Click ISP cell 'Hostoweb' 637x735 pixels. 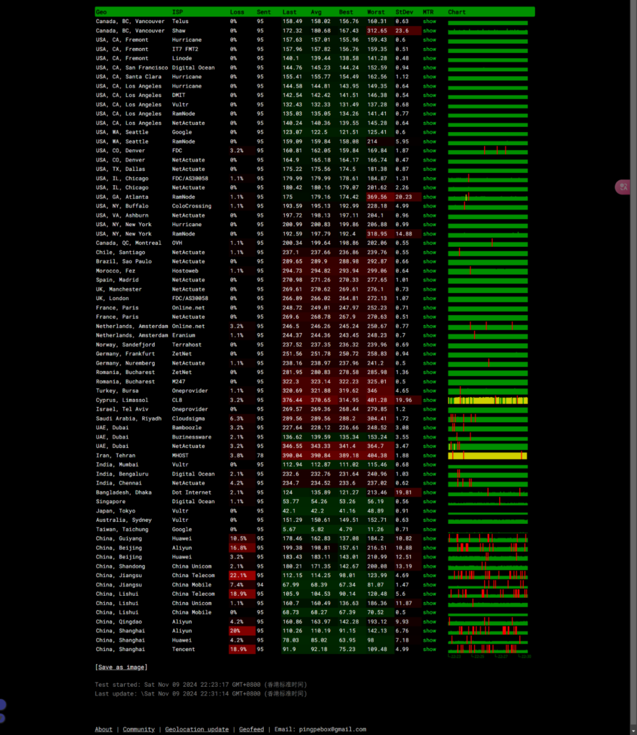(x=185, y=271)
